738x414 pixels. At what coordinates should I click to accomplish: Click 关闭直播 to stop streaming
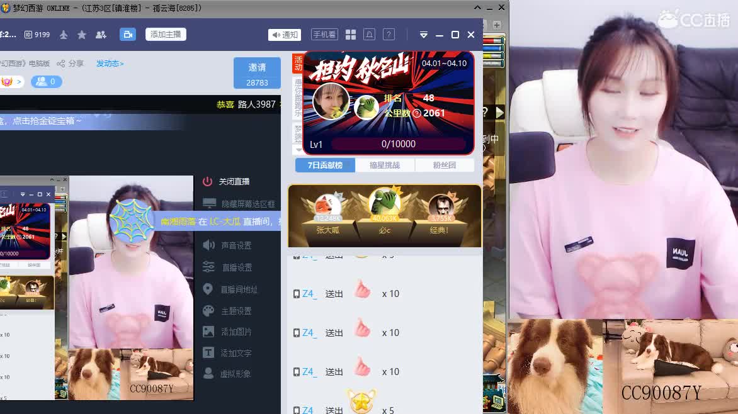click(234, 182)
